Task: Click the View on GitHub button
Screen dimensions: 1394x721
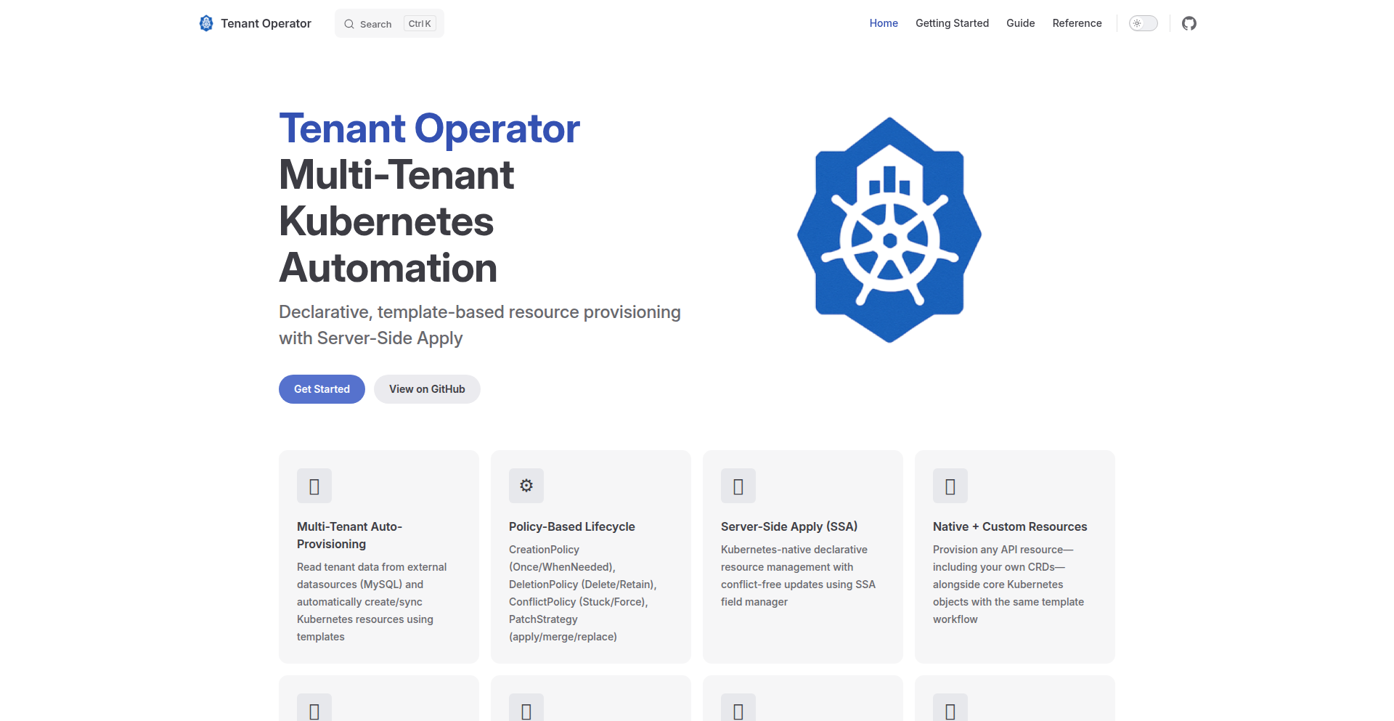Action: pyautogui.click(x=427, y=388)
